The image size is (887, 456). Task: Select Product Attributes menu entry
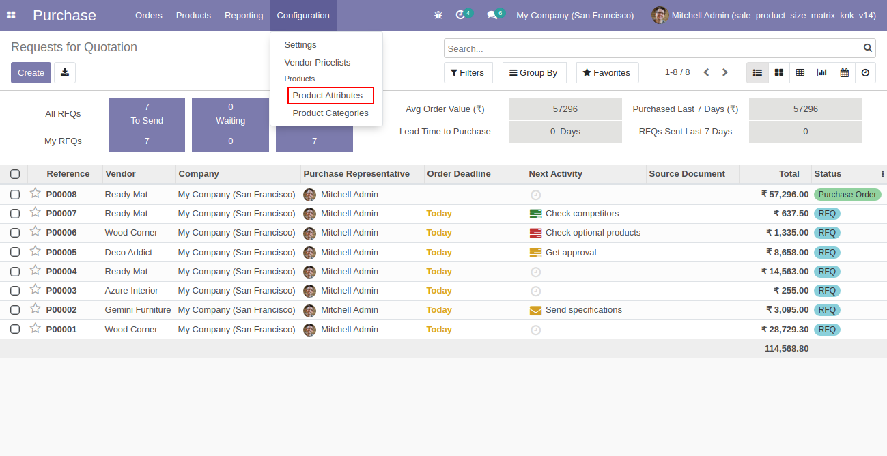pyautogui.click(x=328, y=96)
